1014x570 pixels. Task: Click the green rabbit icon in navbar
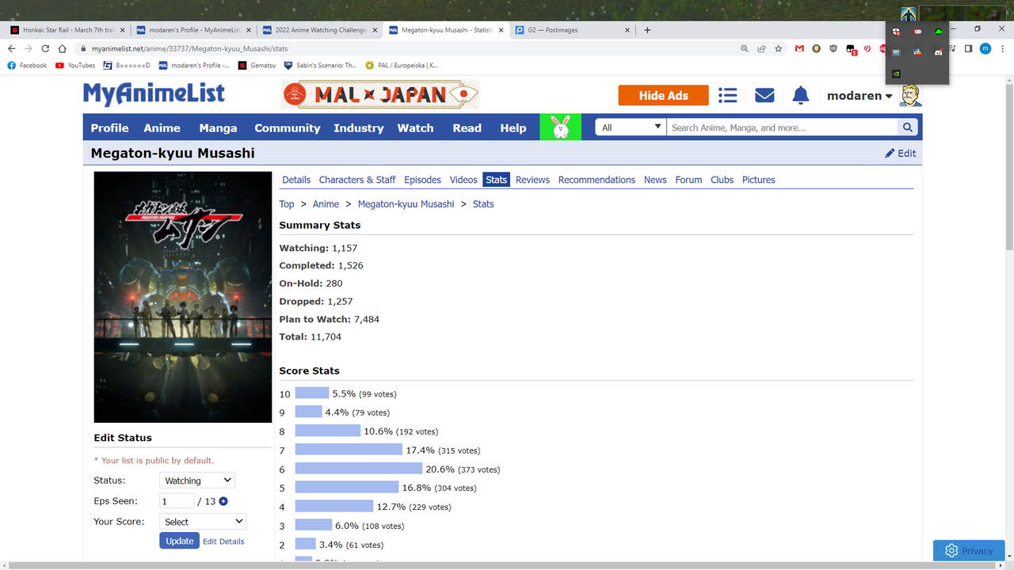click(560, 127)
